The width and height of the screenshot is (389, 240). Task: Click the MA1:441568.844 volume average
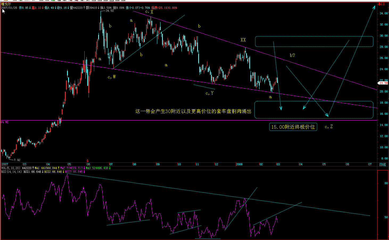[x=46, y=168]
